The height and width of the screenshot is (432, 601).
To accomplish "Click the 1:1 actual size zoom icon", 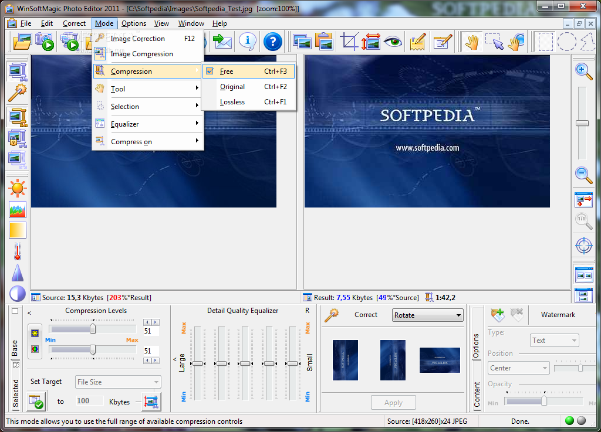I will click(x=583, y=221).
